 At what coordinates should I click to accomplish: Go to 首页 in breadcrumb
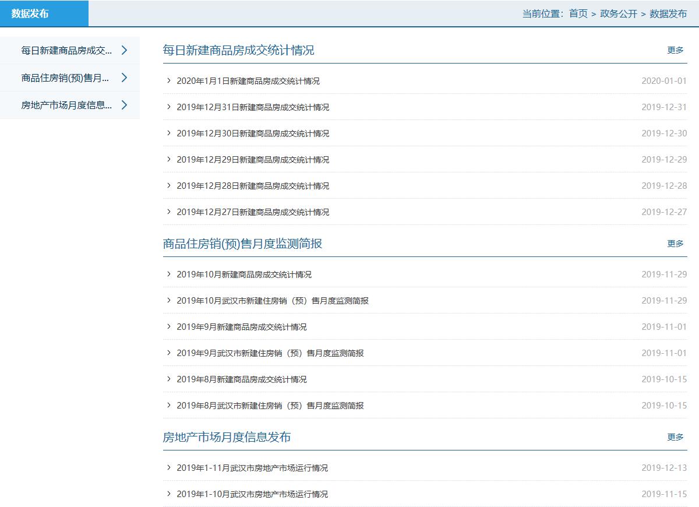578,13
